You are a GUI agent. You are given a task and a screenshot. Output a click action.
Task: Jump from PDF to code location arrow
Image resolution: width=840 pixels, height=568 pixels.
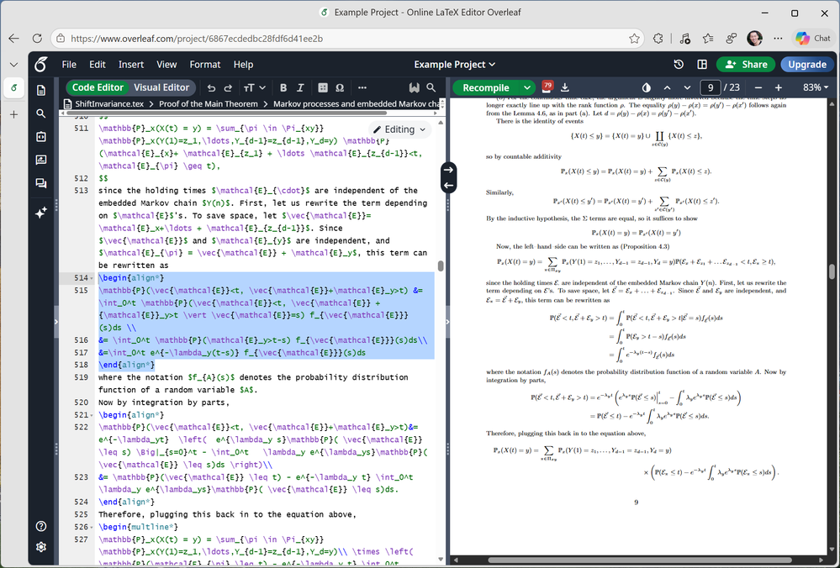pos(448,186)
